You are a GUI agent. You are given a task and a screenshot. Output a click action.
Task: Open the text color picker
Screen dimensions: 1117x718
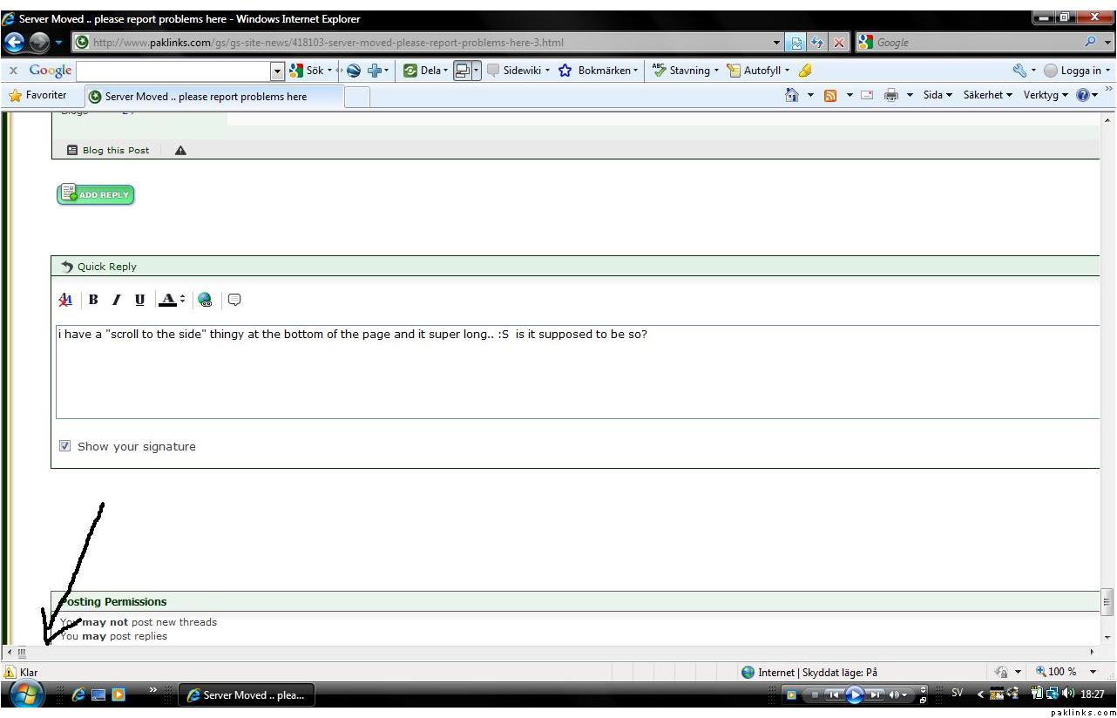pyautogui.click(x=172, y=300)
